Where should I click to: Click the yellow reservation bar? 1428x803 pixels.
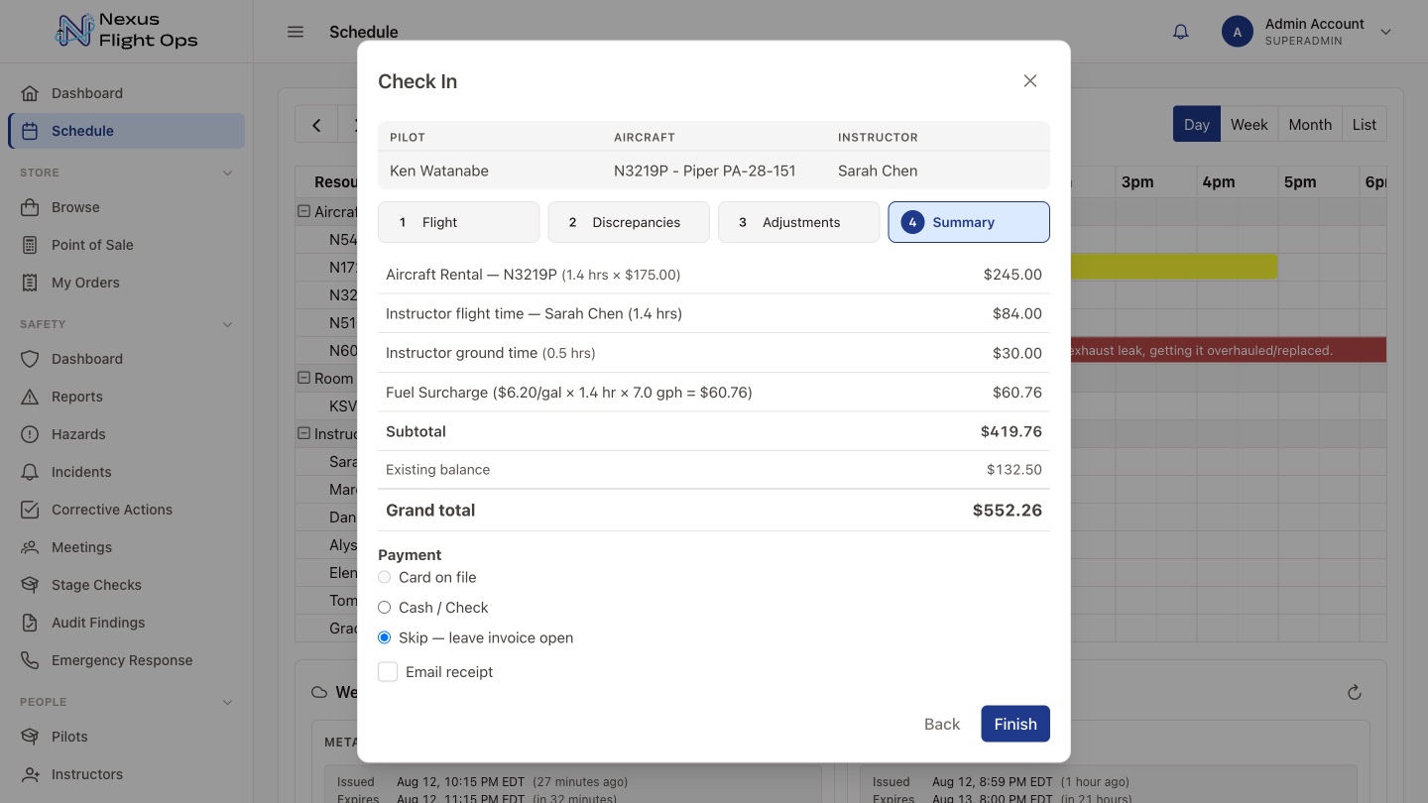[x=1173, y=266]
